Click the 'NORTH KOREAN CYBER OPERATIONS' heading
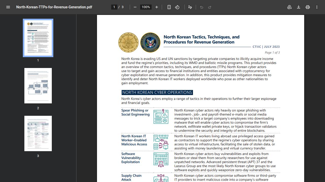 click(x=157, y=93)
